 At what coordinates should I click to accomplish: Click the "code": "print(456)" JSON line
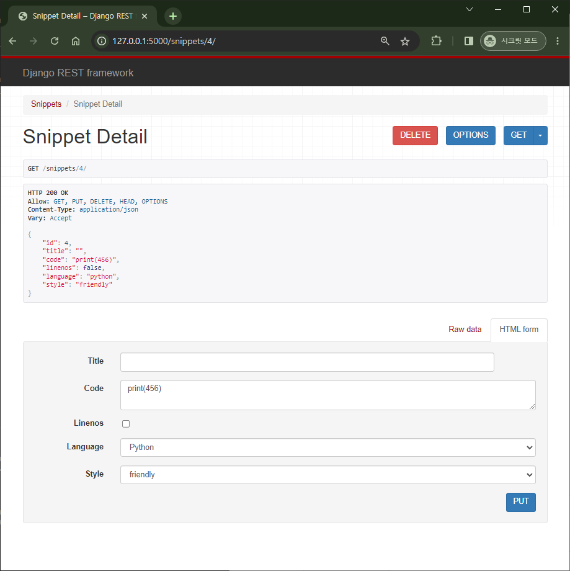81,259
